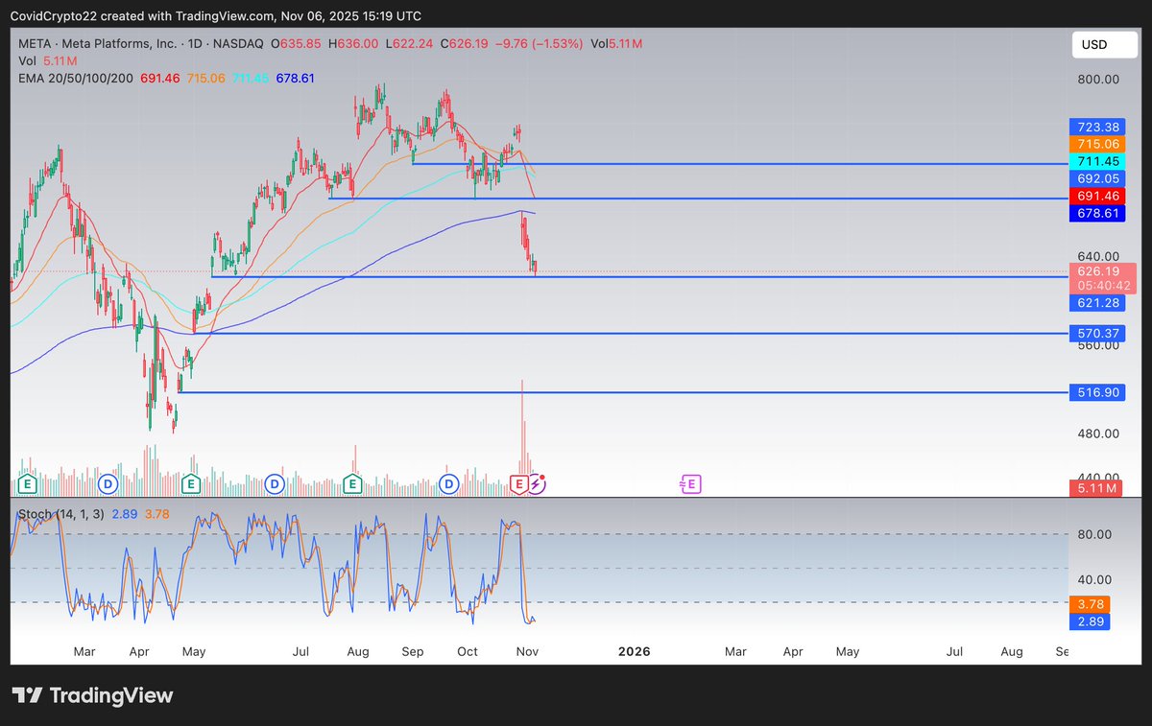The image size is (1152, 726).
Task: Click the dividend marker in mid-June
Action: tap(275, 484)
